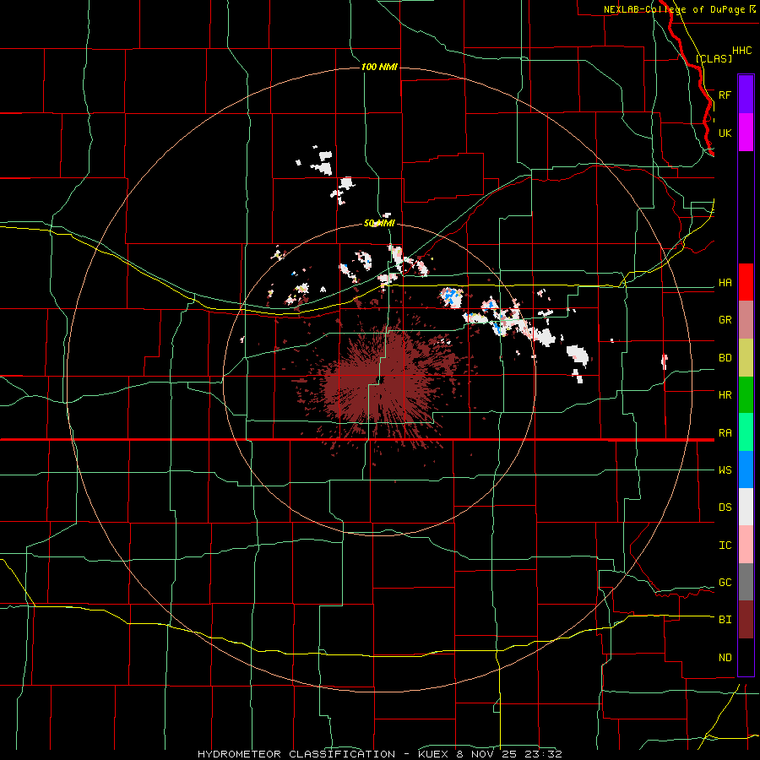This screenshot has width=760, height=760.
Task: Click the magenta UK legend color swatch
Action: (746, 133)
